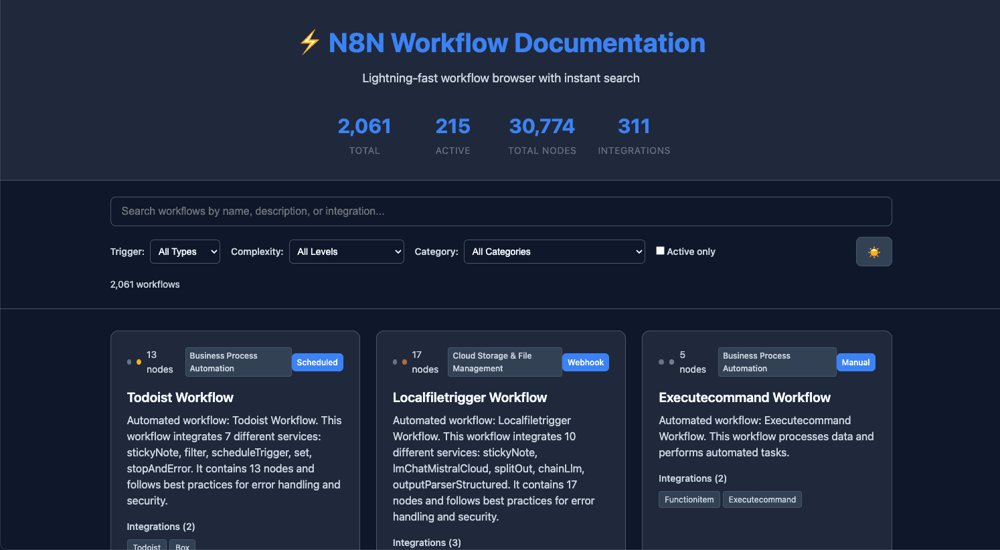Click 'Integrations (3)' label on Localfiletrigger card
The width and height of the screenshot is (1000, 550).
tap(427, 543)
